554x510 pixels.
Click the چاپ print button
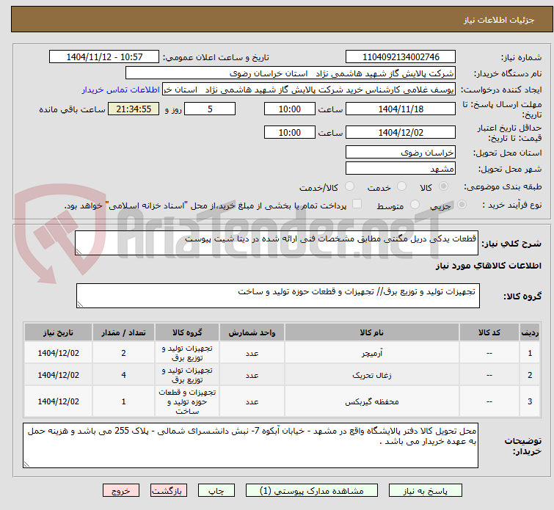pyautogui.click(x=216, y=491)
